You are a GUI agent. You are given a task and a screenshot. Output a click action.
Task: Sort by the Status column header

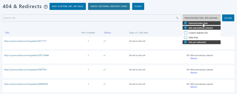tap(107, 33)
